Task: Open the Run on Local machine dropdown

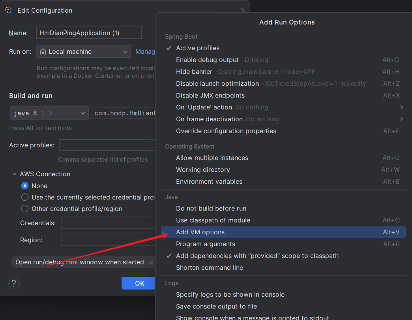Action: coord(84,51)
